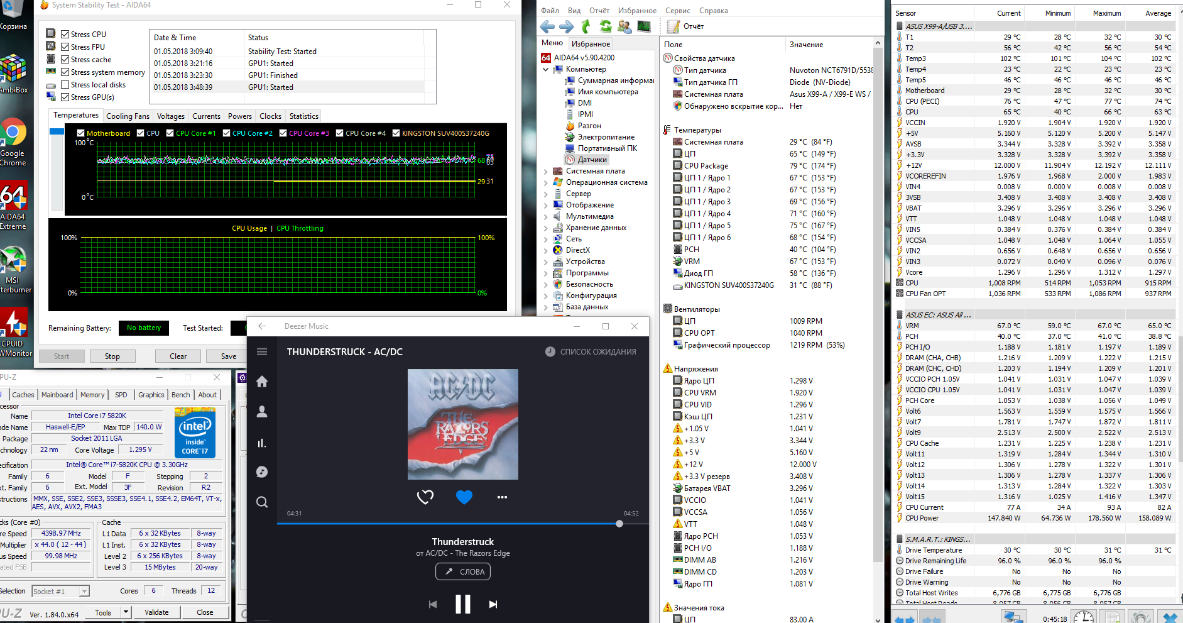
Task: Click the broken heart dislike icon in Deezer
Action: (x=425, y=497)
